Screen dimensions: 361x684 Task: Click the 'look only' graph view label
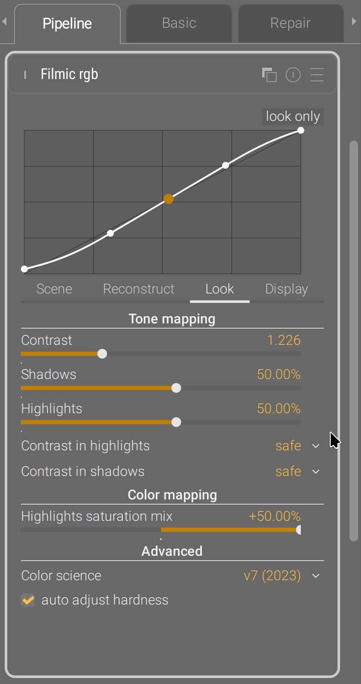click(x=293, y=116)
